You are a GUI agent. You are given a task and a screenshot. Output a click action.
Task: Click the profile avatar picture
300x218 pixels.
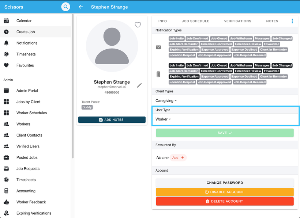click(112, 46)
